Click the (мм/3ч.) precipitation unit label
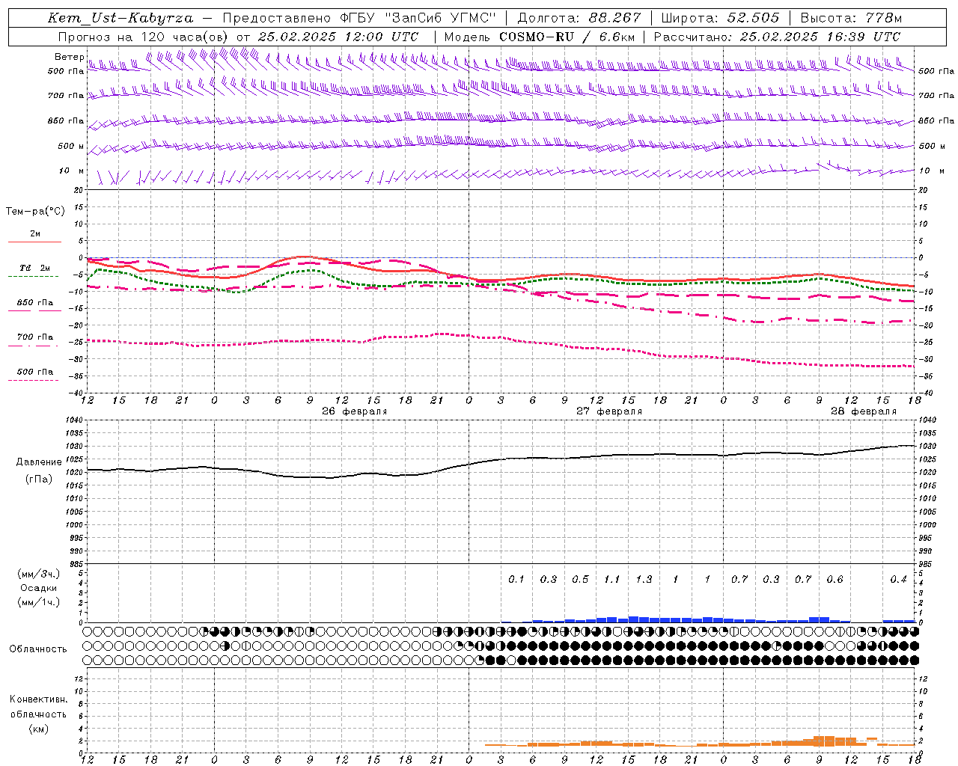The width and height of the screenshot is (958, 766). [x=39, y=574]
